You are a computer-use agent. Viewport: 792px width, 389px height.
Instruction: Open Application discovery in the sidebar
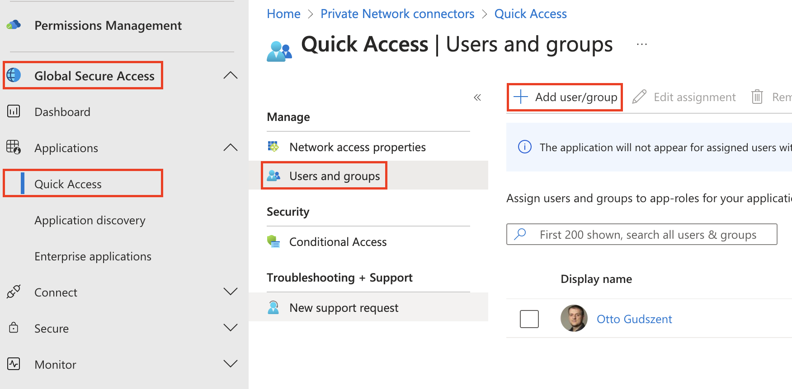click(x=90, y=220)
